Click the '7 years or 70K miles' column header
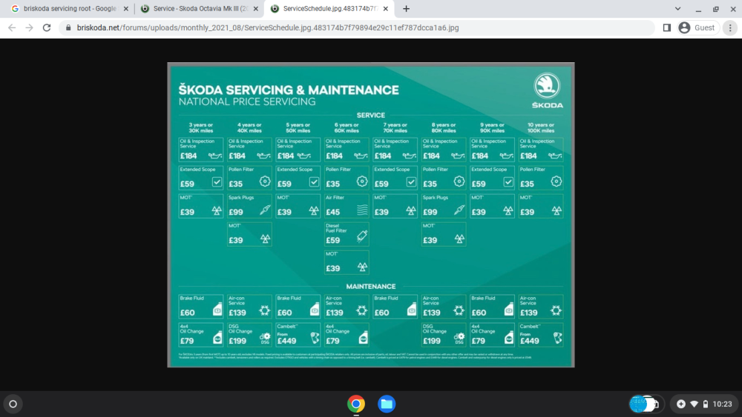The height and width of the screenshot is (417, 742). (395, 127)
